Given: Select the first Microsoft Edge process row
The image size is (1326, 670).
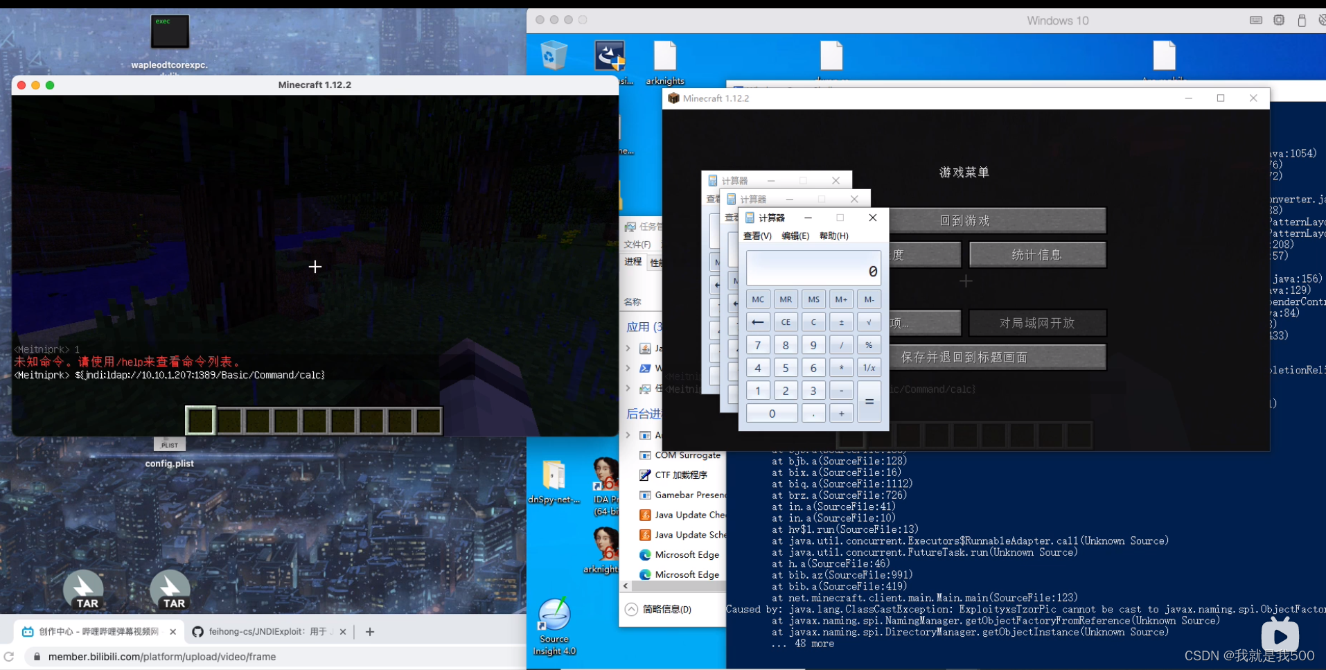Looking at the screenshot, I should pyautogui.click(x=679, y=554).
